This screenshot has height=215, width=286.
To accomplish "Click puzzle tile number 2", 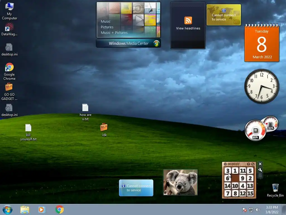I will tap(250, 178).
